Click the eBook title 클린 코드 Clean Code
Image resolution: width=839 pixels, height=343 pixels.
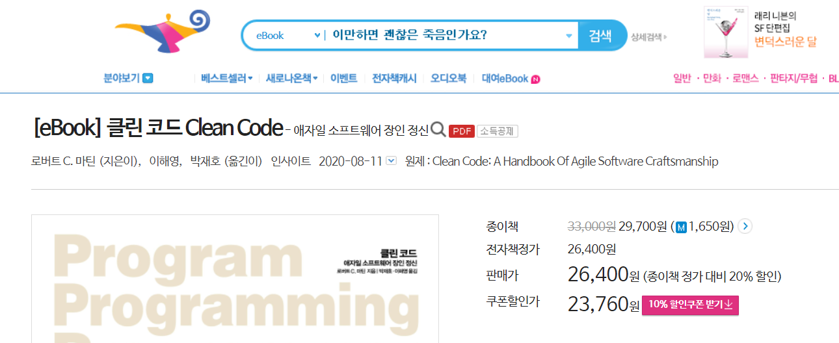[x=157, y=128]
